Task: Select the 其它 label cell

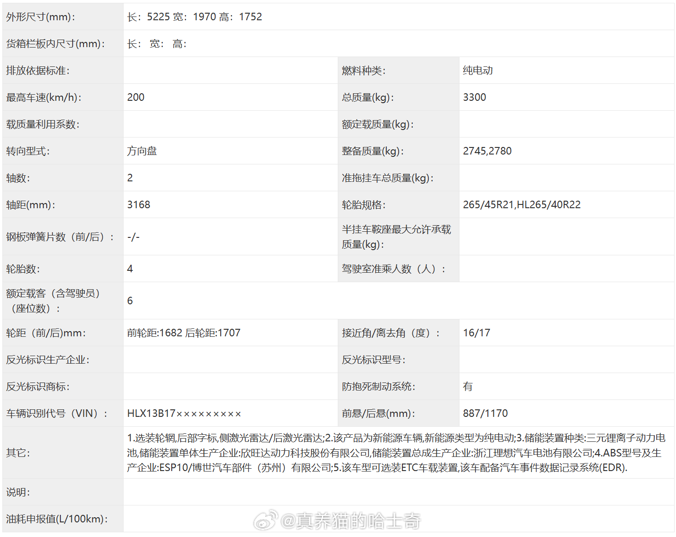Action: pyautogui.click(x=63, y=453)
